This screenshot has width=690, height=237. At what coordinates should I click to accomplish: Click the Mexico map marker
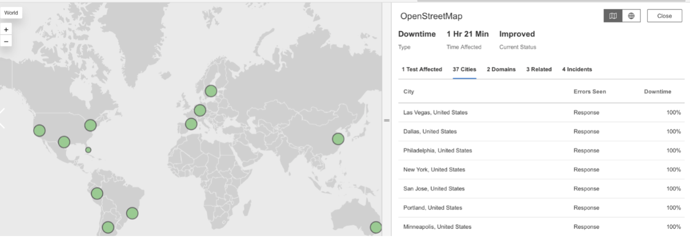click(x=64, y=142)
